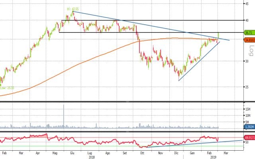Select the Mag month label
This screenshot has height=159, width=255.
(x=55, y=153)
